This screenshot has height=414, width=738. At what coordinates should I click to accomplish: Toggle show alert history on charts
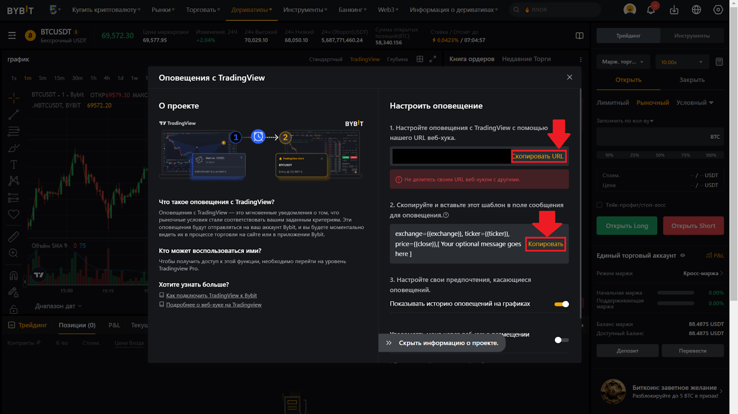(561, 304)
